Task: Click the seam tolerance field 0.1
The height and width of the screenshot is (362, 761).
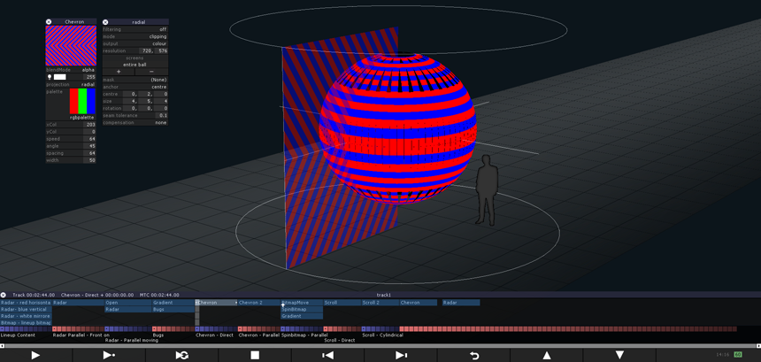Action: (x=161, y=115)
